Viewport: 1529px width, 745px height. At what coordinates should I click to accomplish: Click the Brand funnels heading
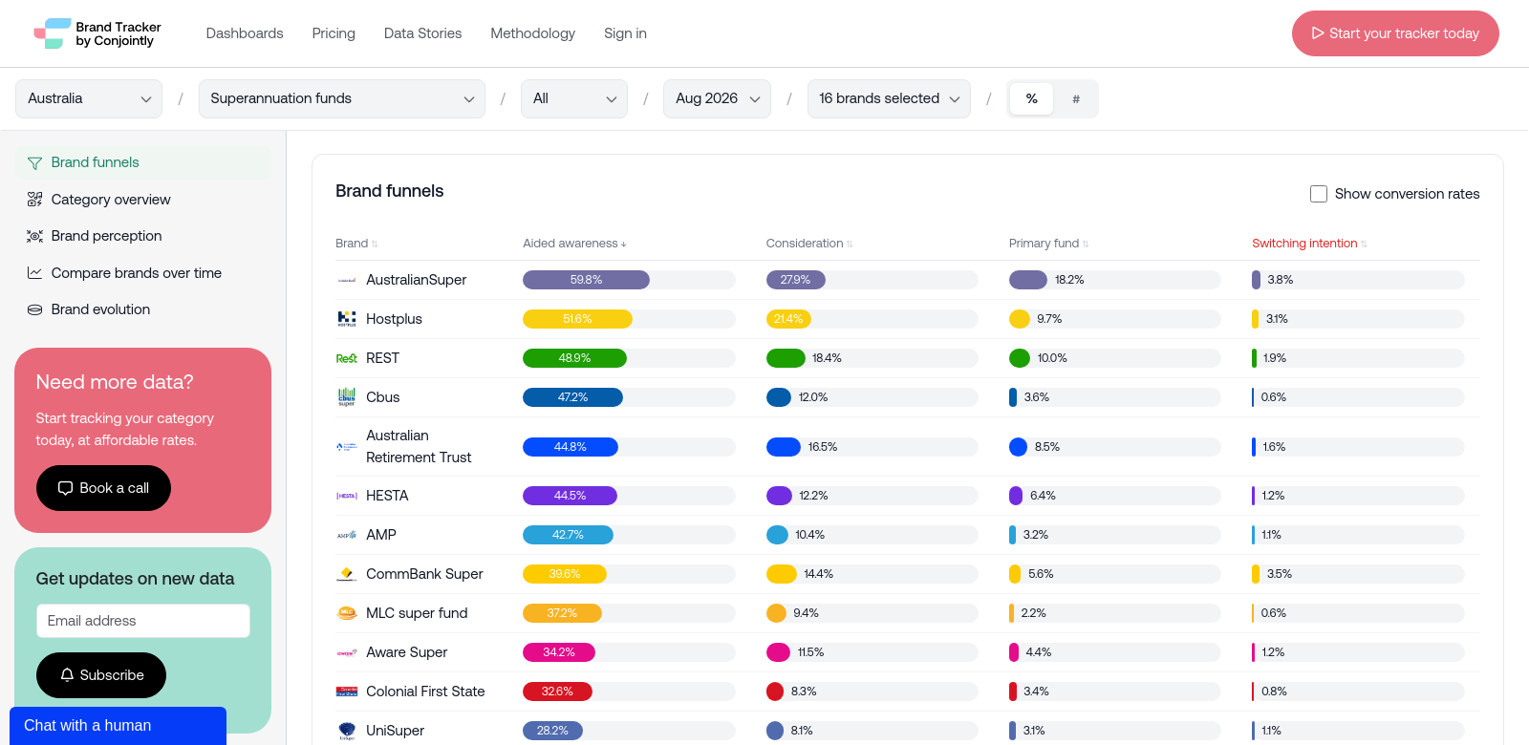[390, 191]
